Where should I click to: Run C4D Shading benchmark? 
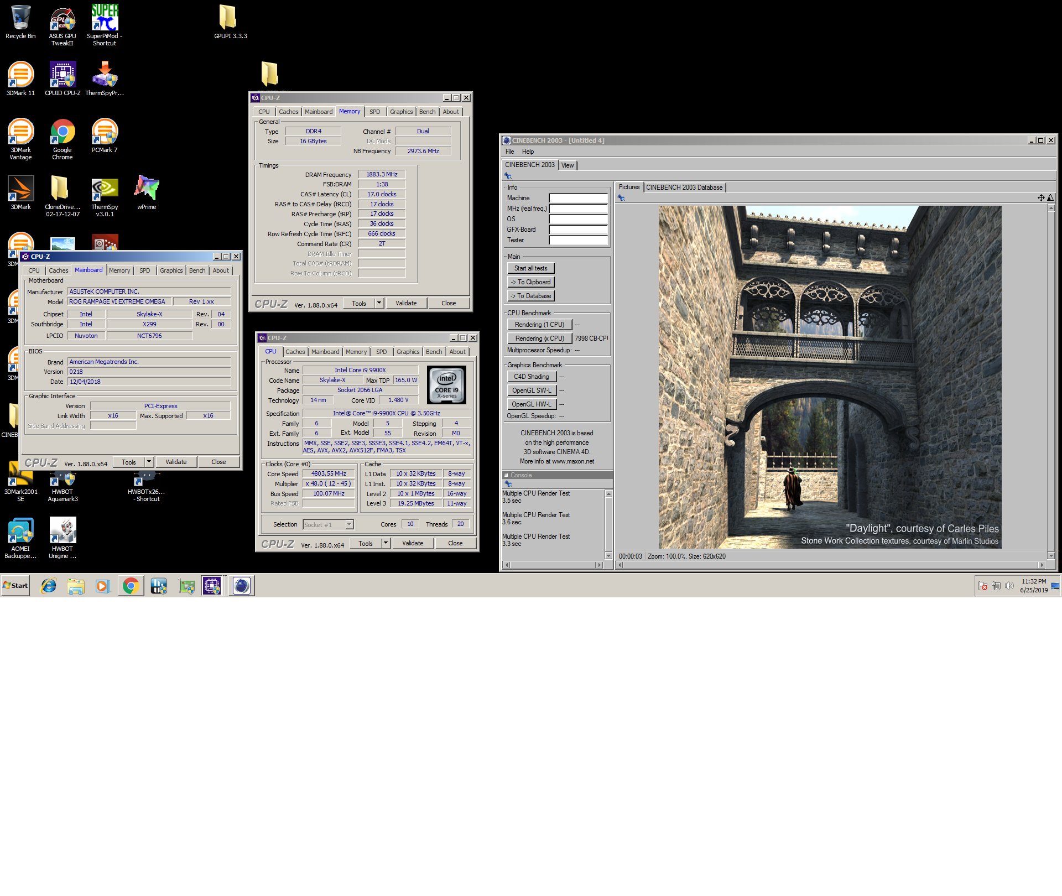(x=531, y=377)
